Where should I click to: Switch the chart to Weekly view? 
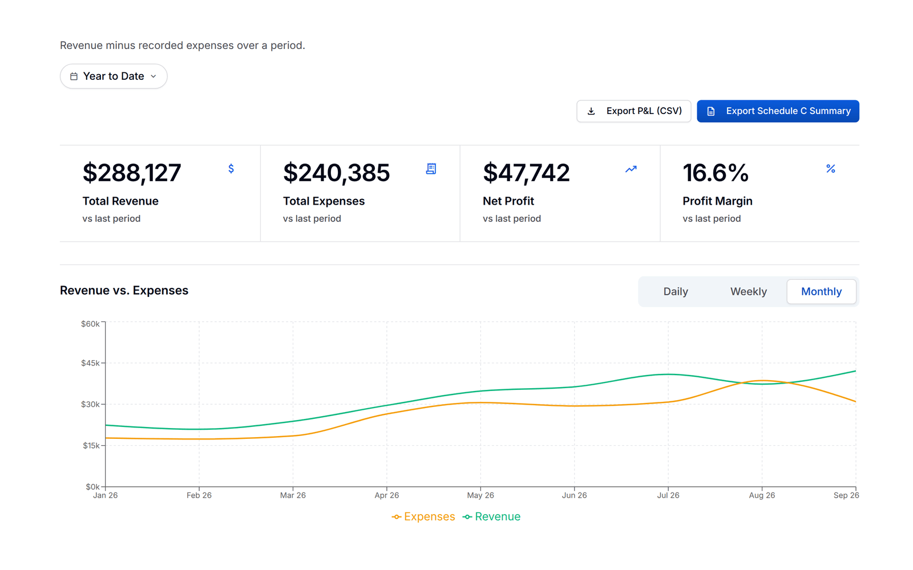749,292
